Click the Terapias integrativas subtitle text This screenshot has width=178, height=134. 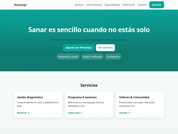tap(89, 40)
